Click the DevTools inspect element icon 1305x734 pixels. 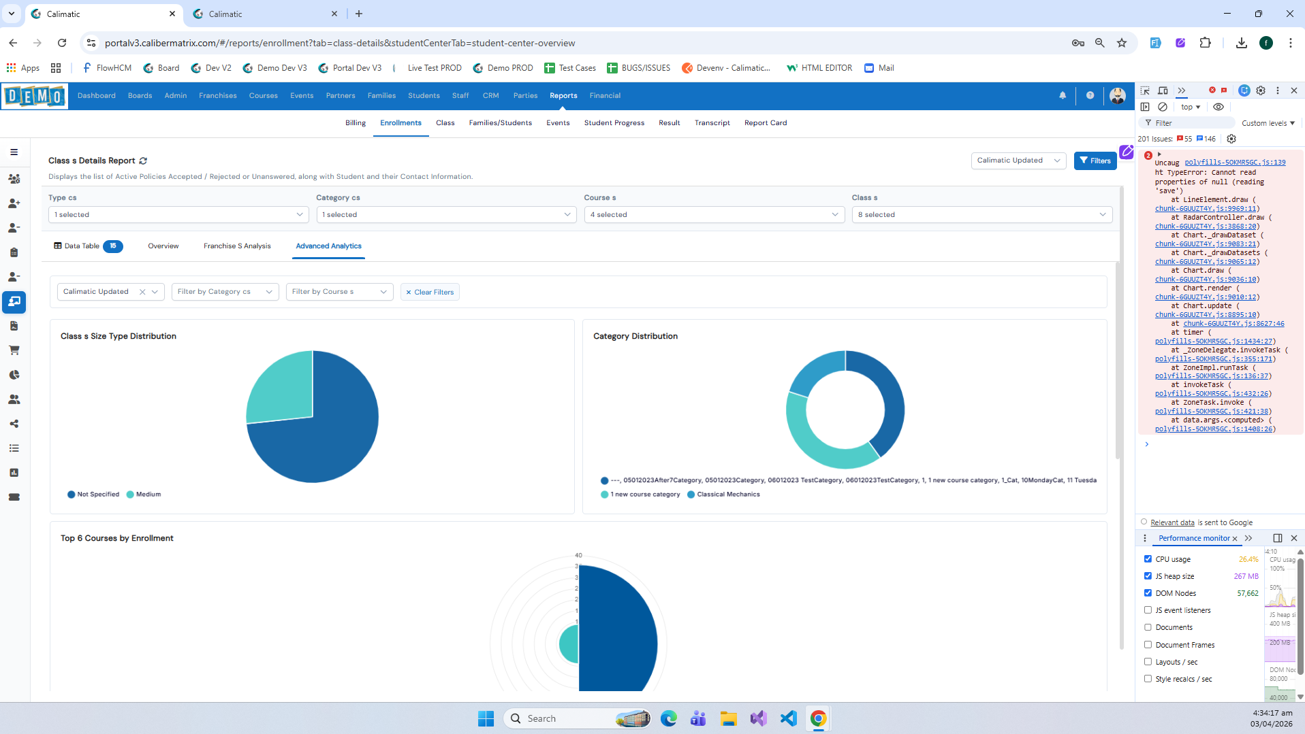[x=1145, y=90]
